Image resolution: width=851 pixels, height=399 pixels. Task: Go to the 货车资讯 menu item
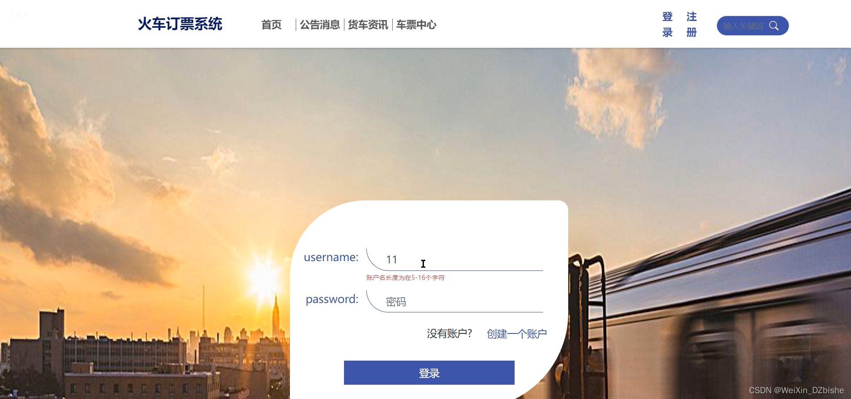point(368,25)
